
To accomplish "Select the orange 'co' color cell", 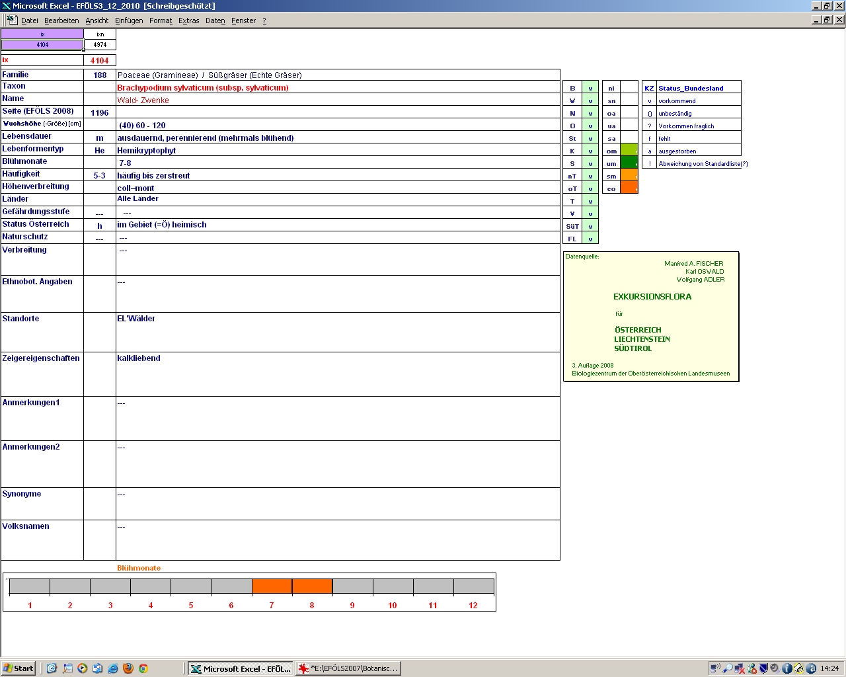I will point(629,188).
